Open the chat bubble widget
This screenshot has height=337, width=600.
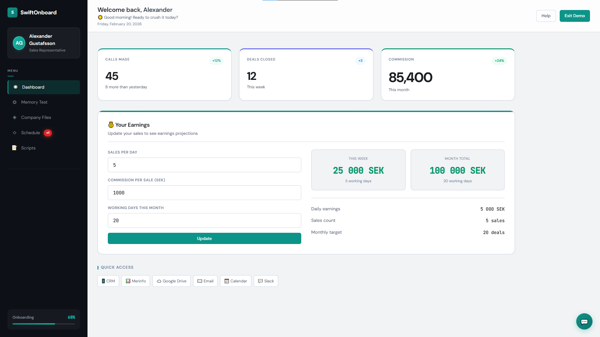click(x=584, y=321)
